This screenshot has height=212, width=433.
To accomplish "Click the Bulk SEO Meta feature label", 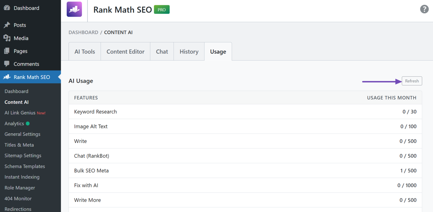I will click(92, 171).
